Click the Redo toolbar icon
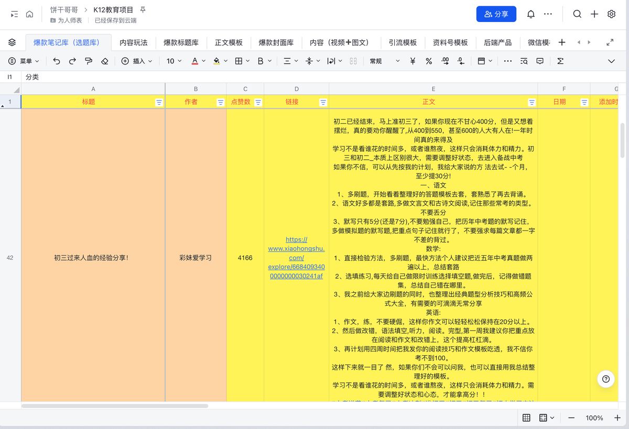 (x=73, y=61)
